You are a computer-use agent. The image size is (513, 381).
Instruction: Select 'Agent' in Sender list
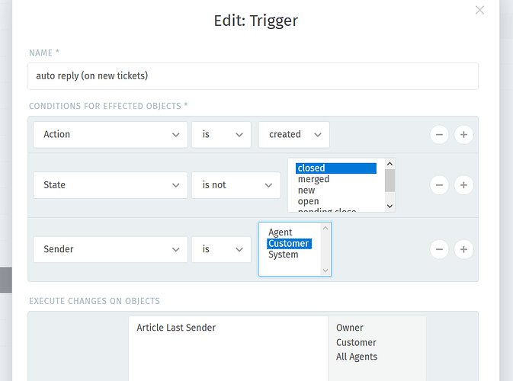tap(280, 232)
